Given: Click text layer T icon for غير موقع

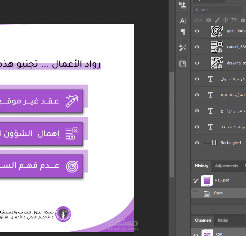Looking at the screenshot, I should [x=211, y=111].
